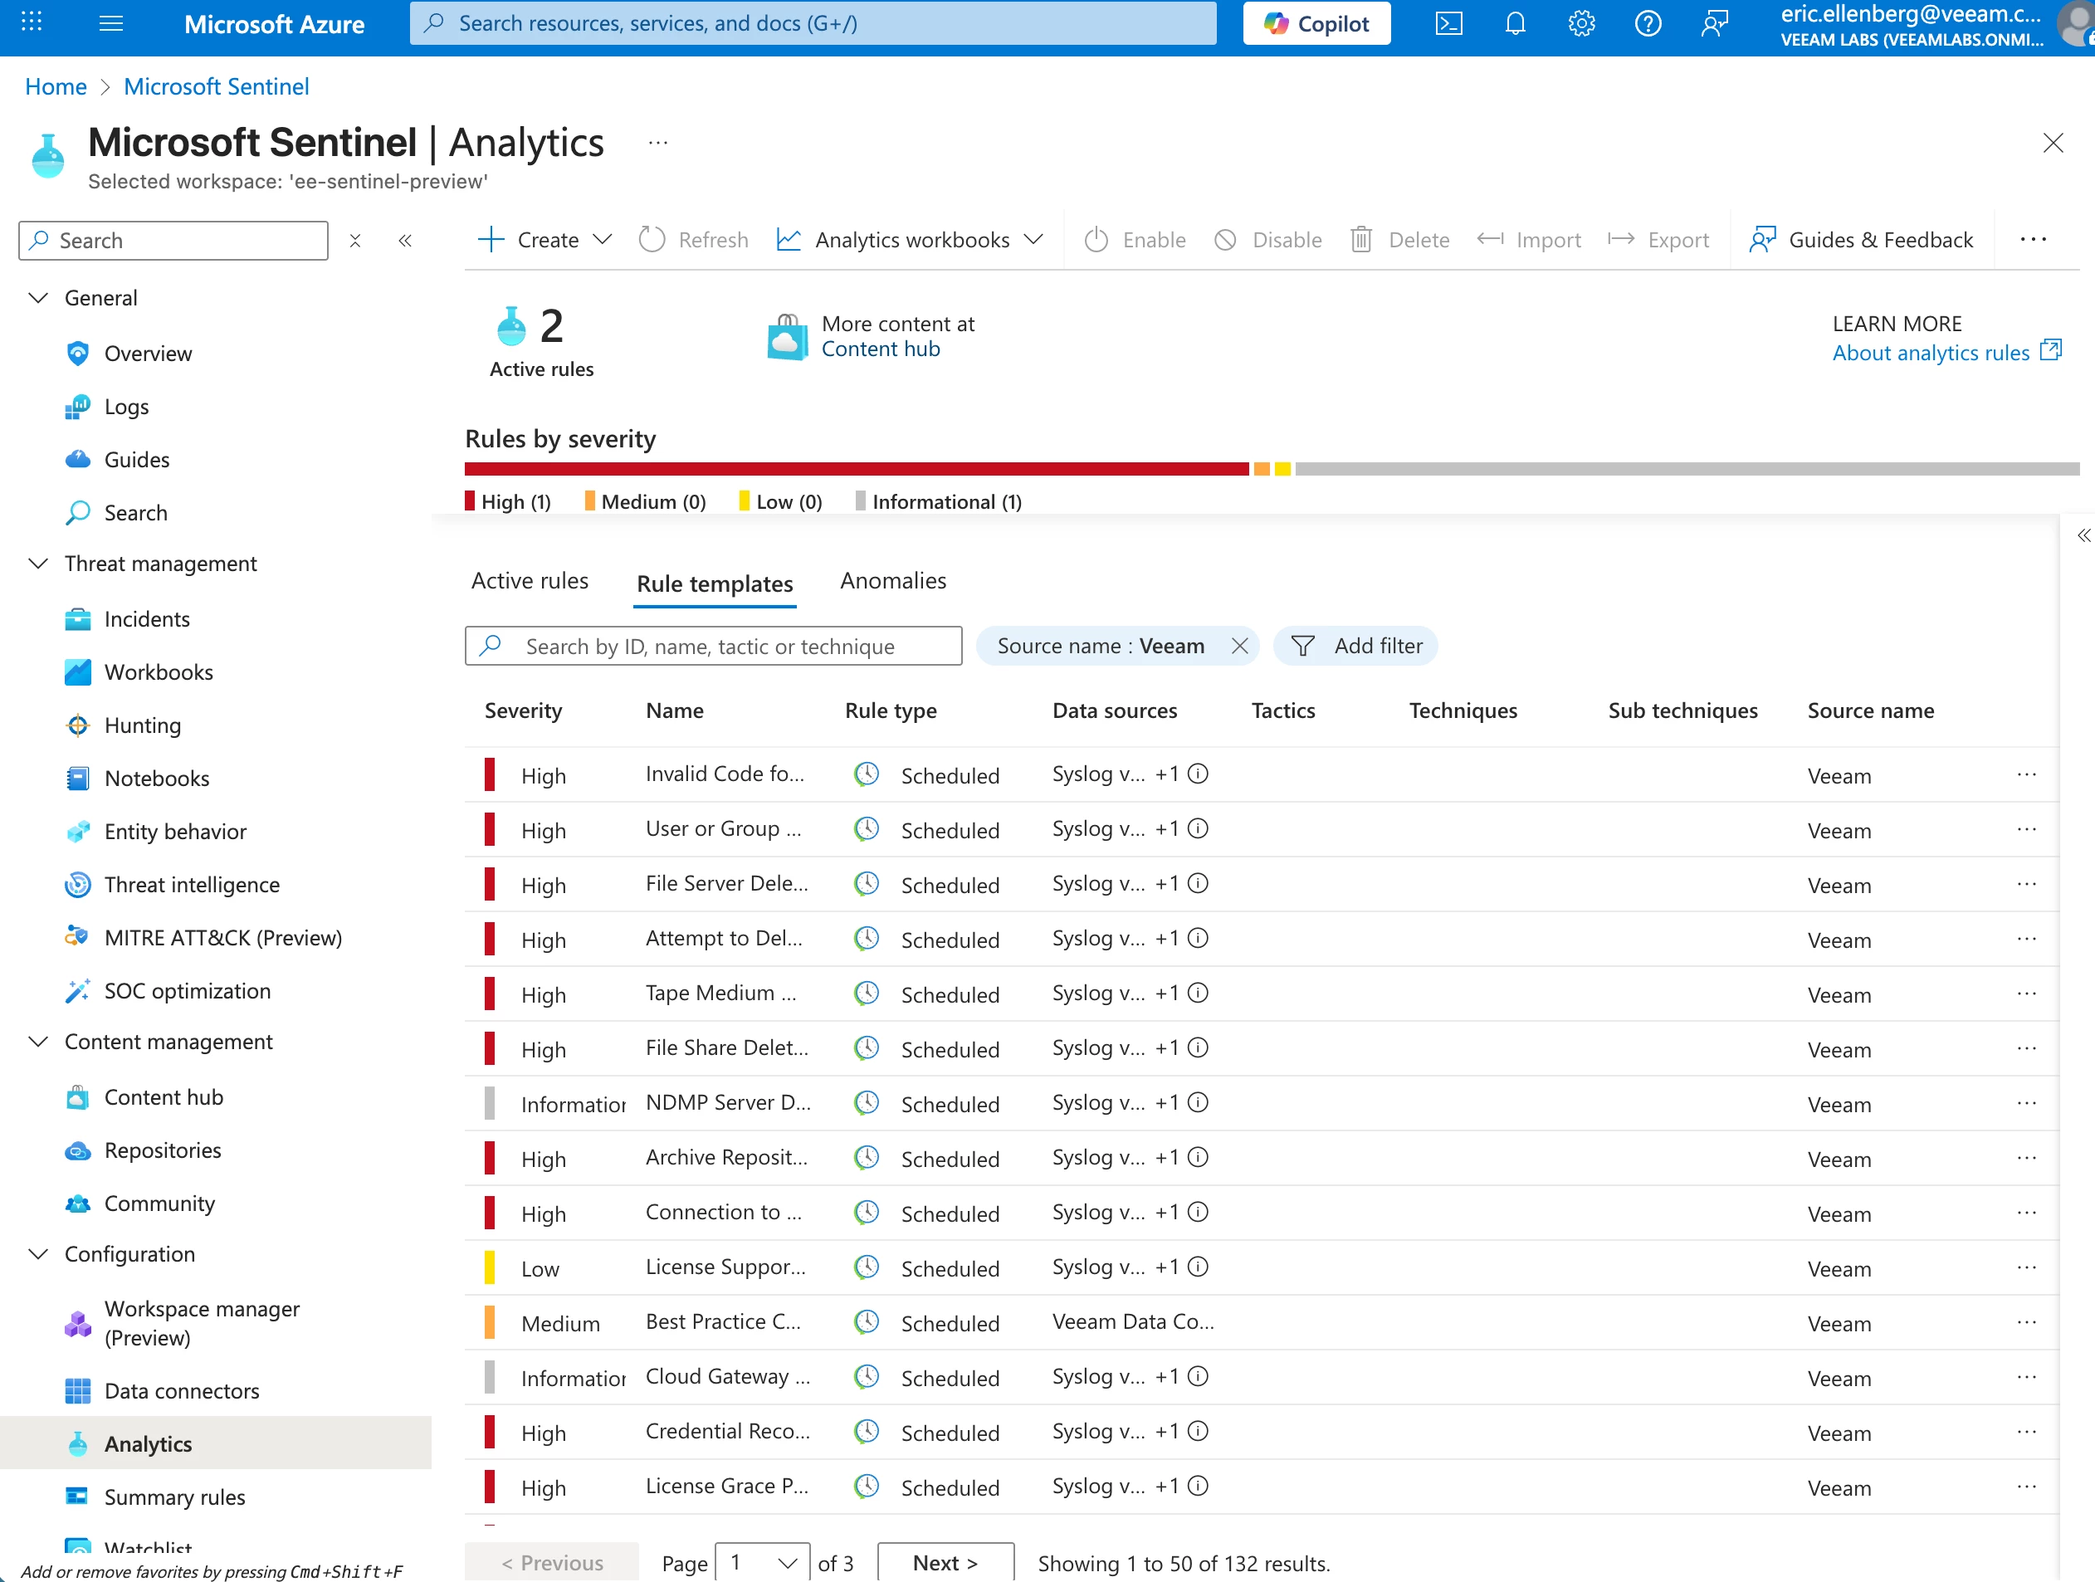Switch to the Anomalies tab

pyautogui.click(x=891, y=581)
